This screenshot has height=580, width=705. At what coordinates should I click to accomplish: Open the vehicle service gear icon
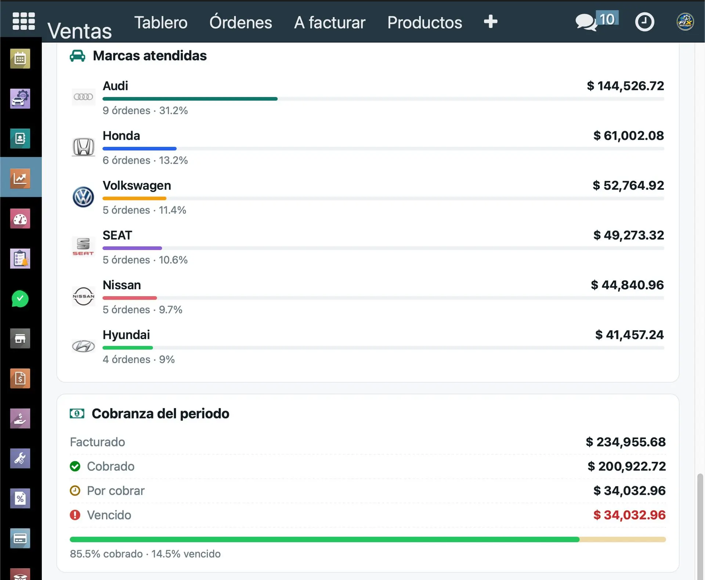[x=20, y=99]
